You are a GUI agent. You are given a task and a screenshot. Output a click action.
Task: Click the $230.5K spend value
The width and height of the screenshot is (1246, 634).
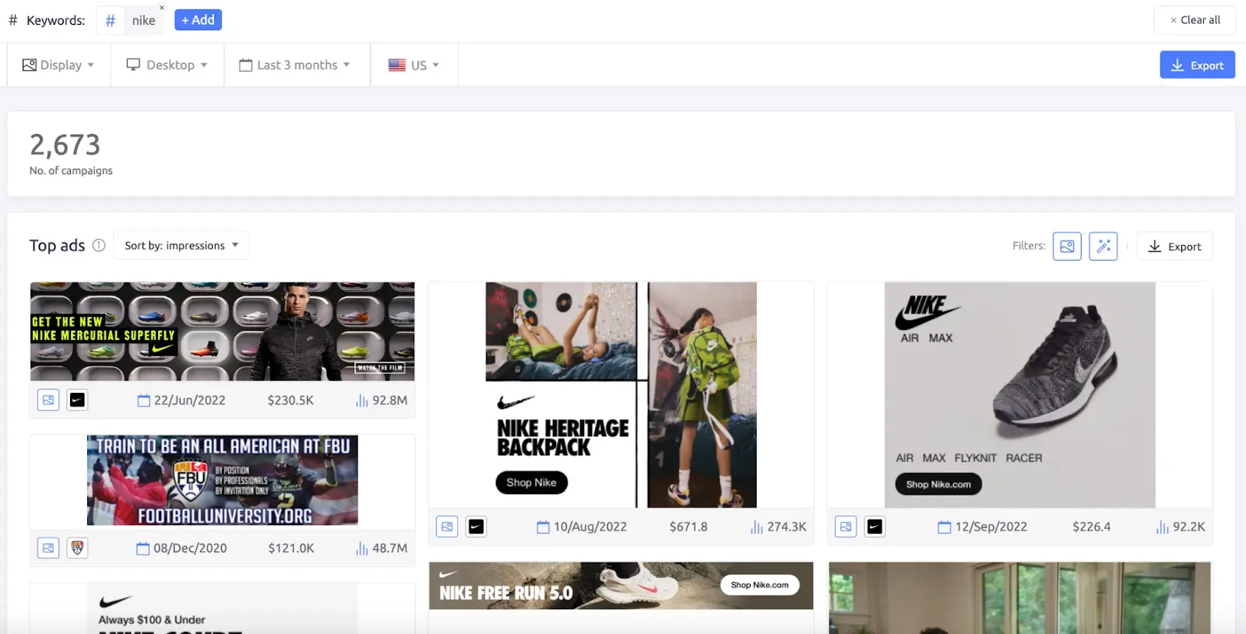[x=290, y=400]
